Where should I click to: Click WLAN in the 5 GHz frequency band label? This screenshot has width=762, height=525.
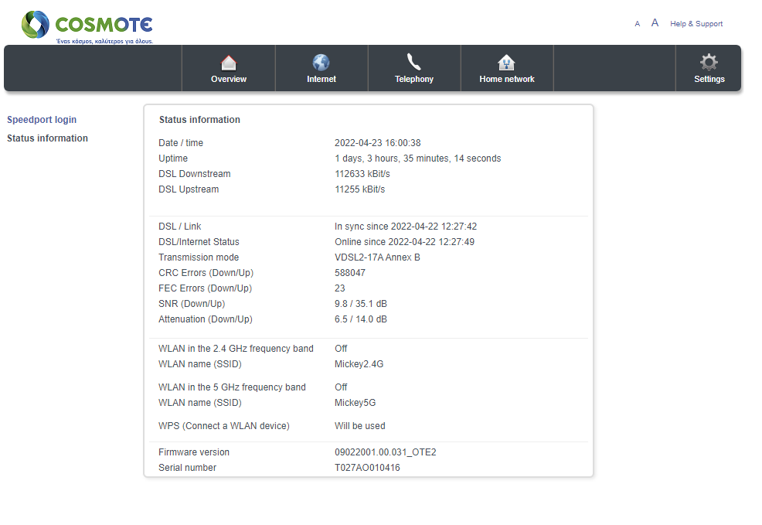click(x=233, y=387)
